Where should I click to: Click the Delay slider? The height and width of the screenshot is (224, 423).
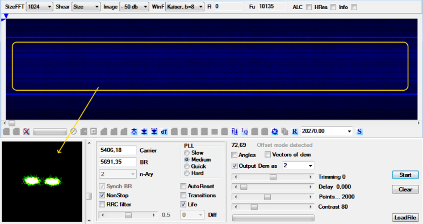[x=273, y=187]
